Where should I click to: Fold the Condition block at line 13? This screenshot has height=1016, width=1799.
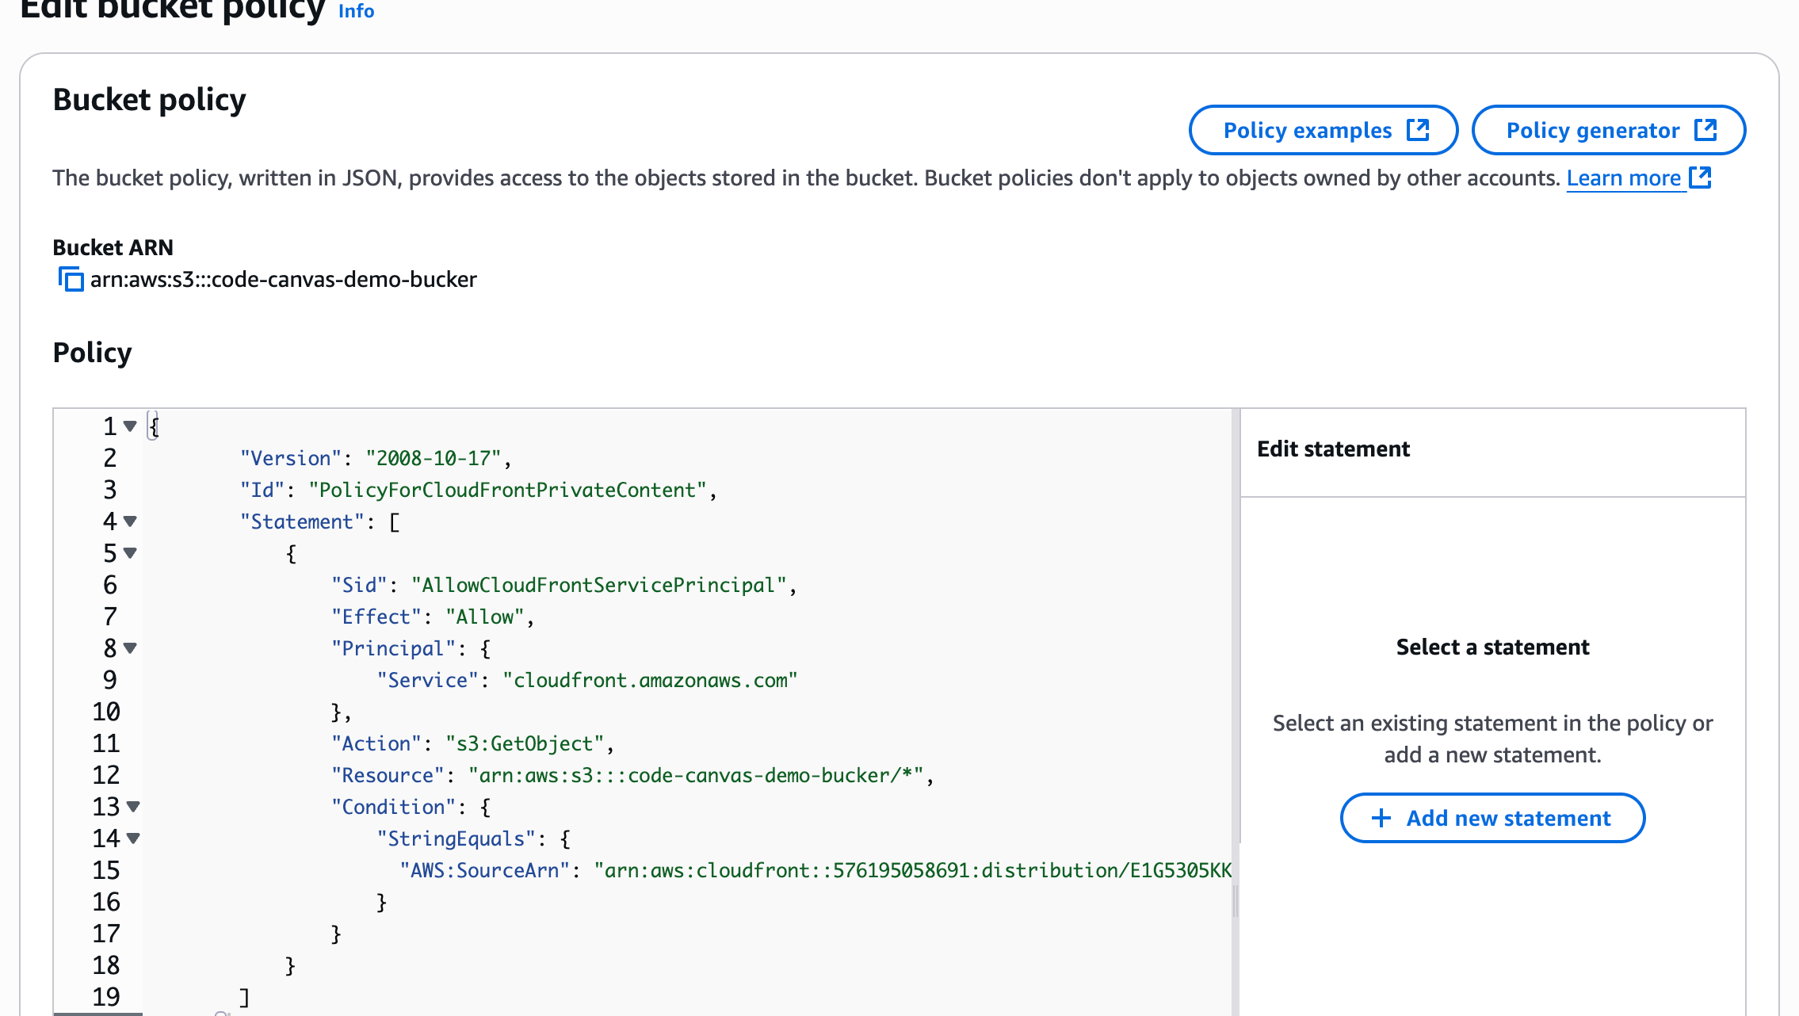[133, 807]
